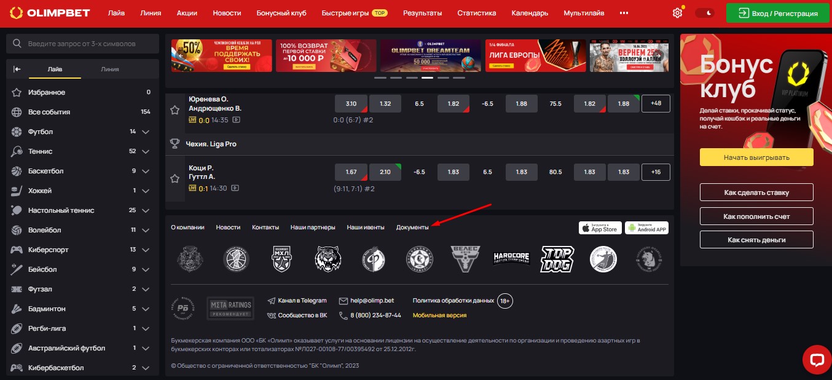Click the Olimpbet logo

click(50, 12)
